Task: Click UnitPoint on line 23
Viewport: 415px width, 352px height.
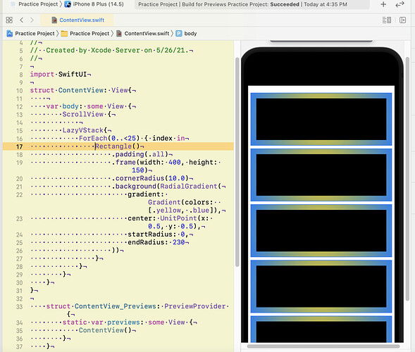Action: tap(179, 218)
